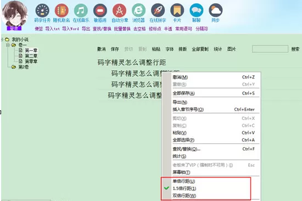Open the 在线音乐 music note icon
The width and height of the screenshot is (302, 201).
81,10
